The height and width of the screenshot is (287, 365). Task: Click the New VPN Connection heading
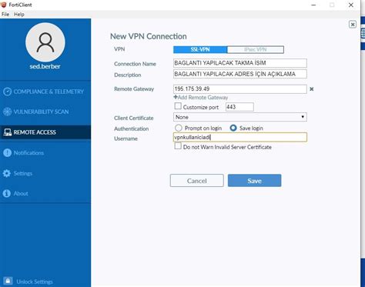click(149, 36)
